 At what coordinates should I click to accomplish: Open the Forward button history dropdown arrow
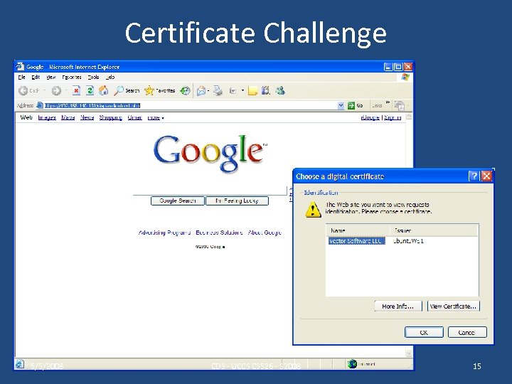65,90
